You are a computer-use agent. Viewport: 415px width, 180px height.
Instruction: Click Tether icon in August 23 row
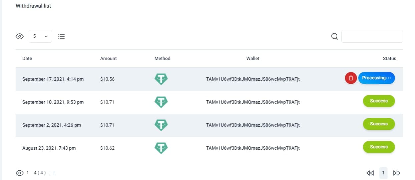(161, 148)
